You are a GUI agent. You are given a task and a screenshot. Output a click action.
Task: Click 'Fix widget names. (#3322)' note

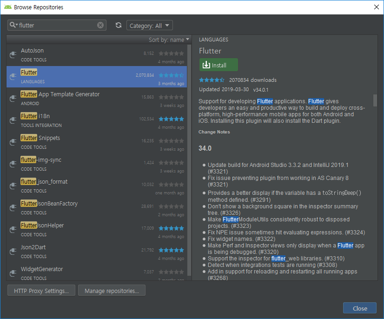241,239
